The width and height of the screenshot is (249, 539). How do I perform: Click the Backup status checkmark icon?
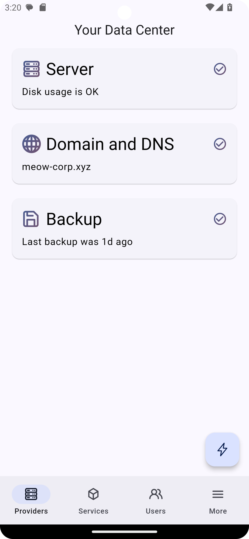click(x=220, y=219)
